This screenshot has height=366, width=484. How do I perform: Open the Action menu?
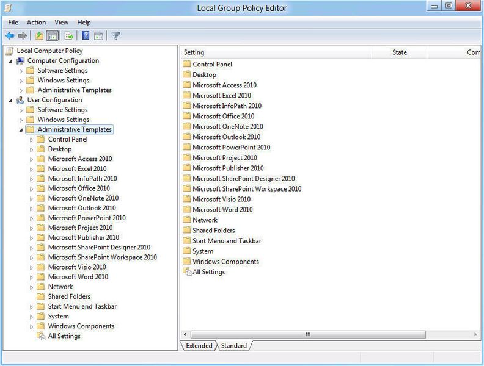[36, 22]
